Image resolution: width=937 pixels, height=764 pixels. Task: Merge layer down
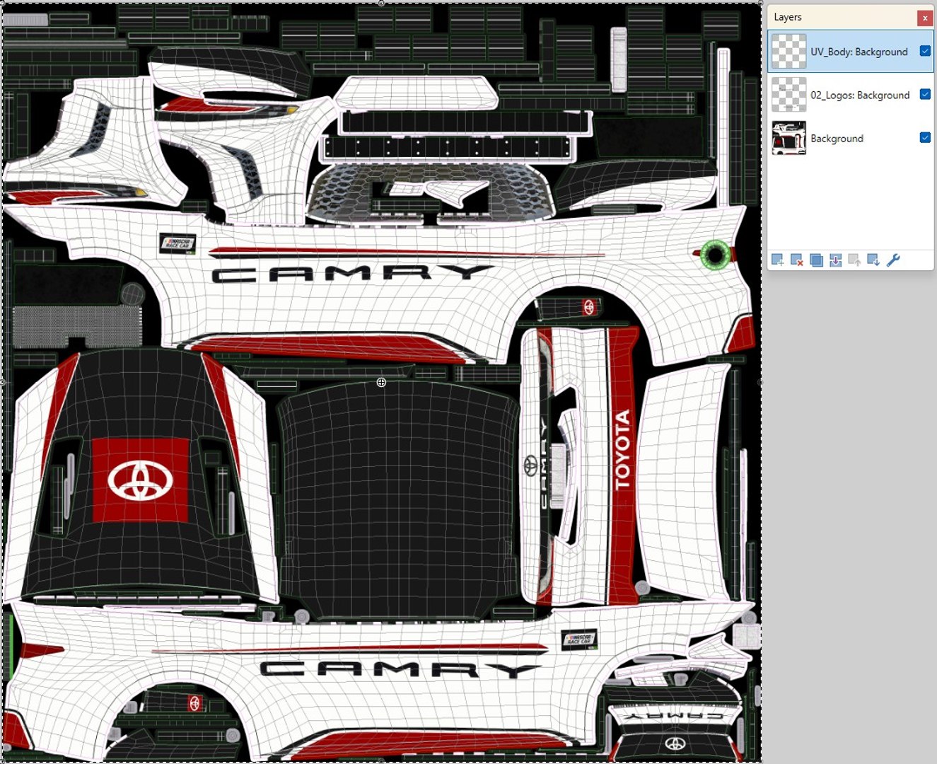[x=835, y=260]
